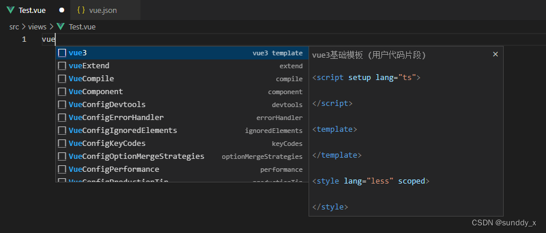This screenshot has height=233, width=546.
Task: Open the views breadcrumb dropdown
Action: click(37, 26)
